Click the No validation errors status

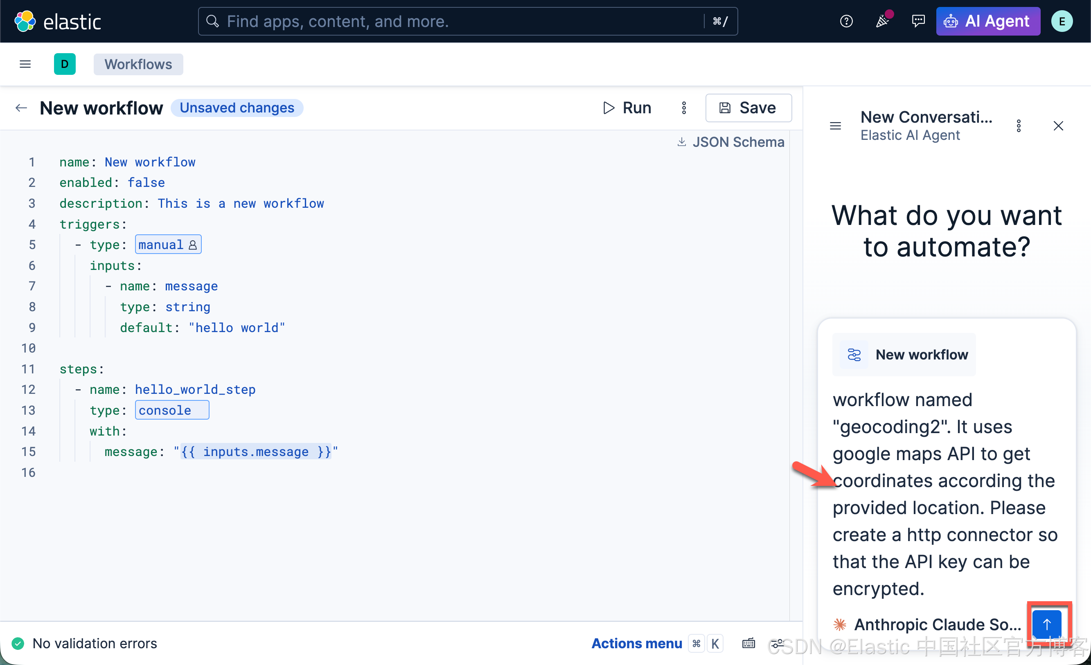[84, 643]
